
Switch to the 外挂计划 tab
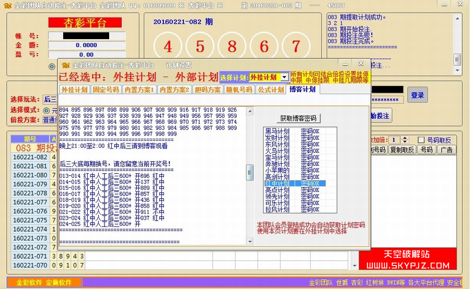point(74,90)
